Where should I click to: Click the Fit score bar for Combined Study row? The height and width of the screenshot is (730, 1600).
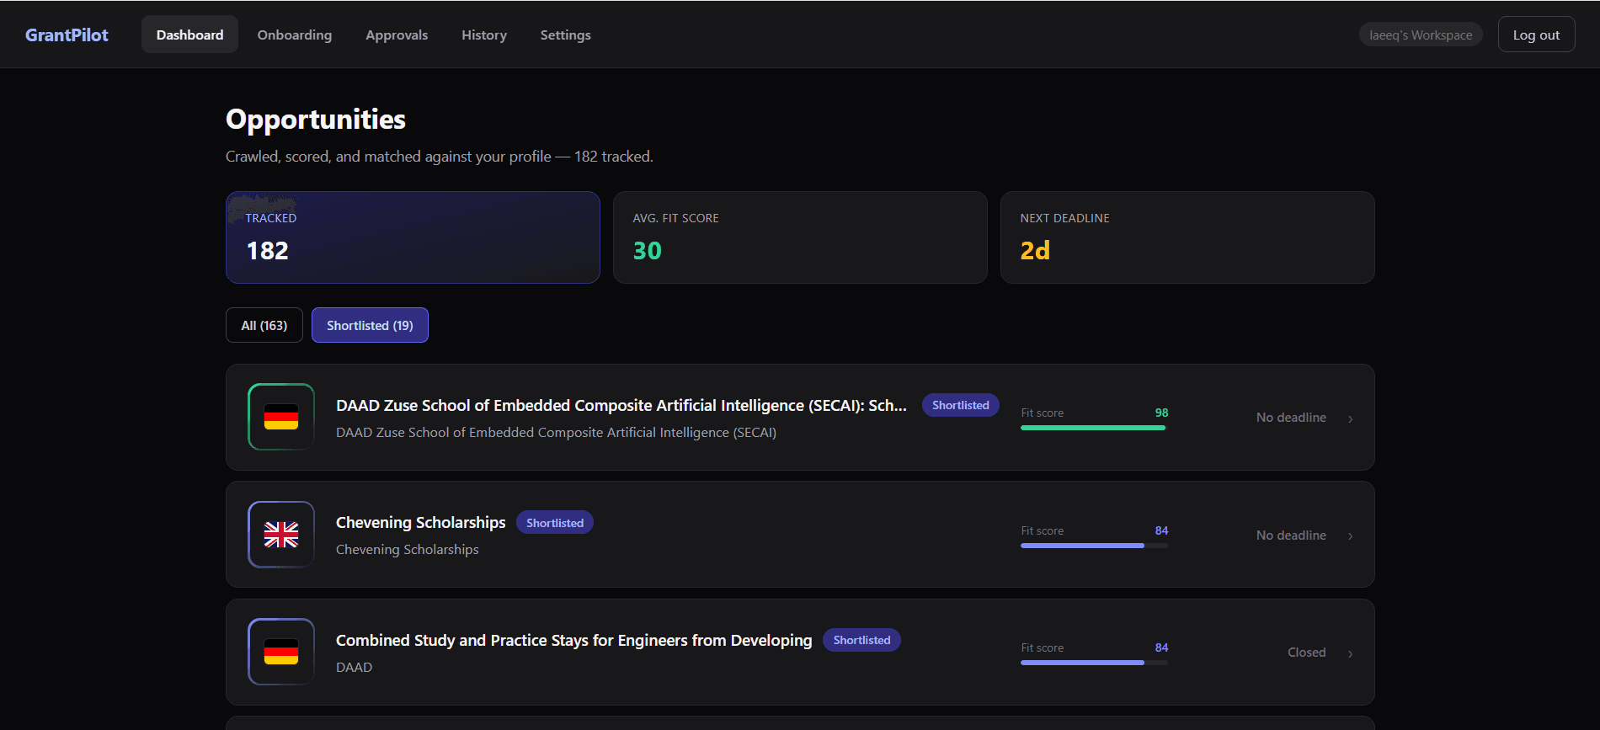click(x=1094, y=663)
